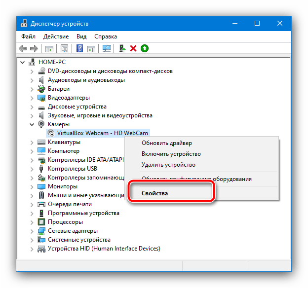Close the Device Manager window

pyautogui.click(x=280, y=23)
